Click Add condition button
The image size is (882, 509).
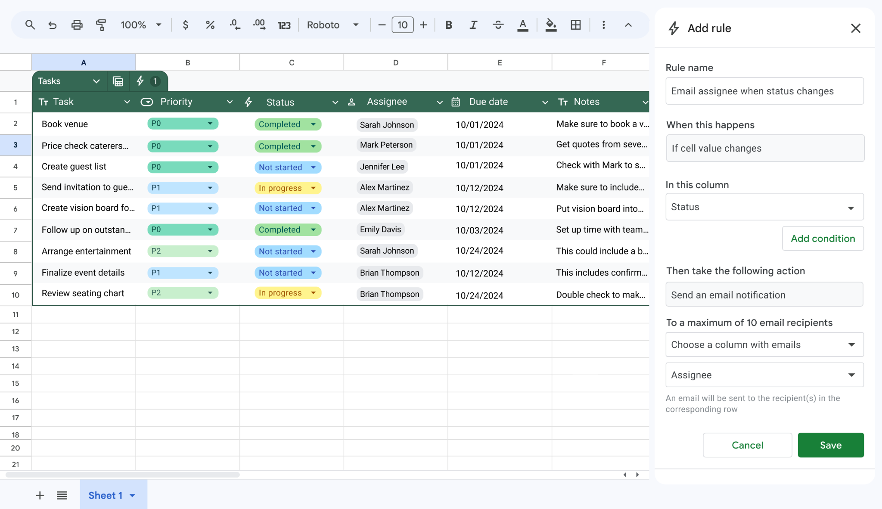[x=823, y=239]
